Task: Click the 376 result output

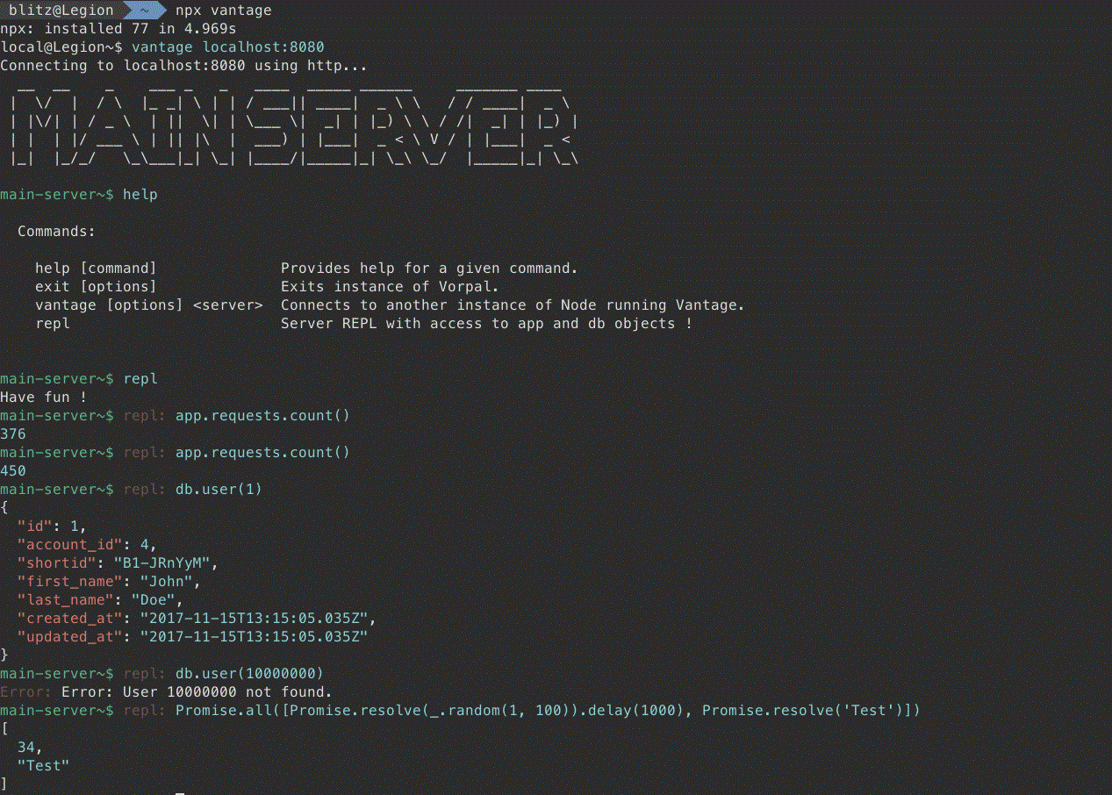Action: point(13,434)
